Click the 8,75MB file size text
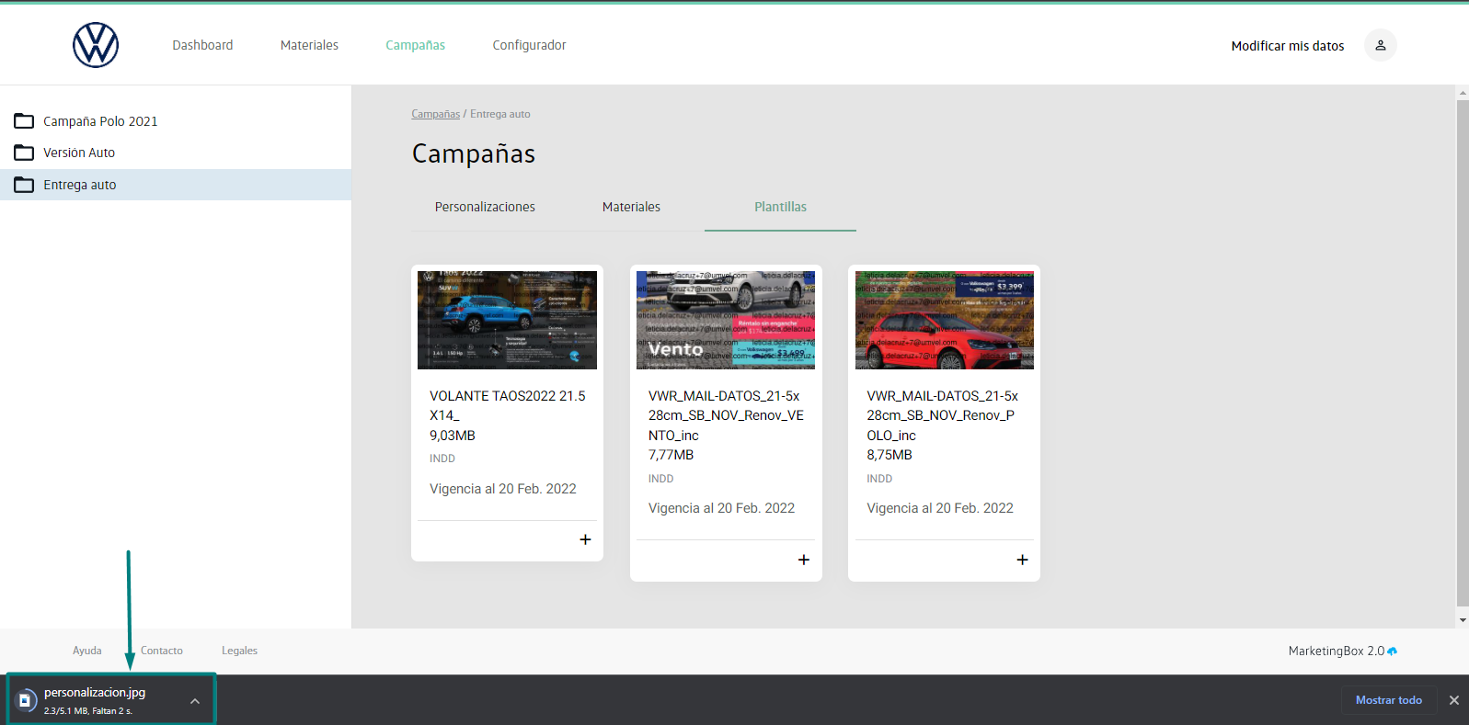 pos(889,455)
